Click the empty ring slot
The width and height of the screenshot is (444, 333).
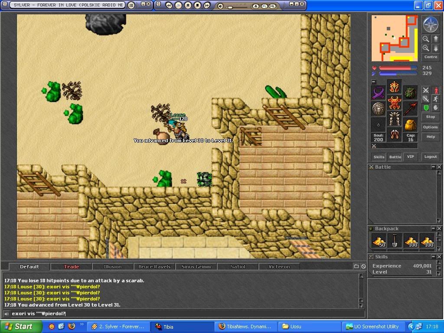379,124
